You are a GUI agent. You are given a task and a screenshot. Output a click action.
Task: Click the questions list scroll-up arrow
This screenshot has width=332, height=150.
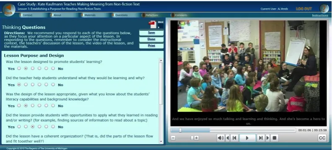[161, 60]
